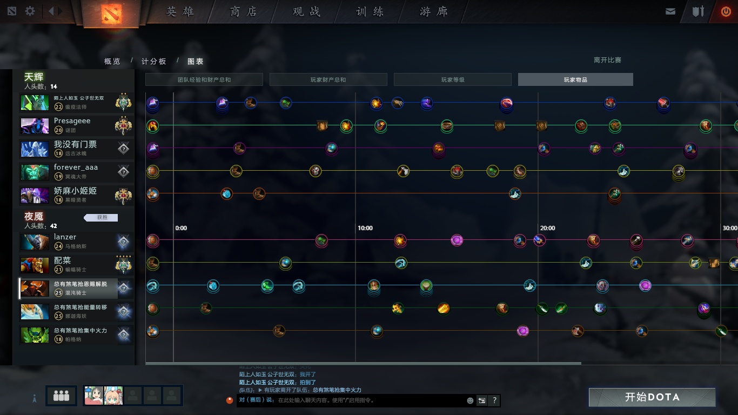Click the 混沌骑士 hero portrait
The width and height of the screenshot is (738, 415).
click(x=35, y=289)
